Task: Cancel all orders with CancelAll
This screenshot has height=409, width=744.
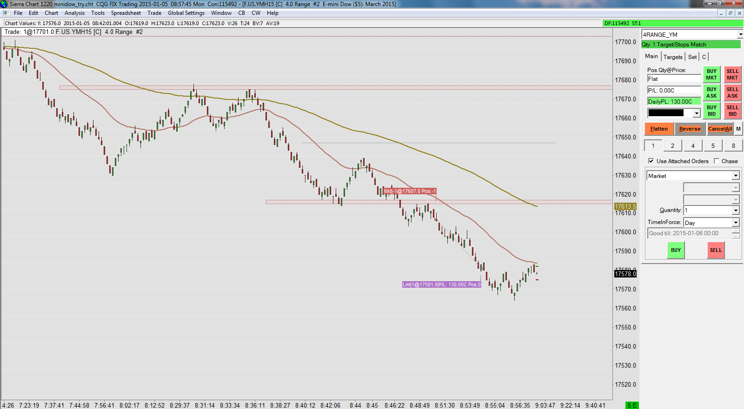Action: click(720, 129)
